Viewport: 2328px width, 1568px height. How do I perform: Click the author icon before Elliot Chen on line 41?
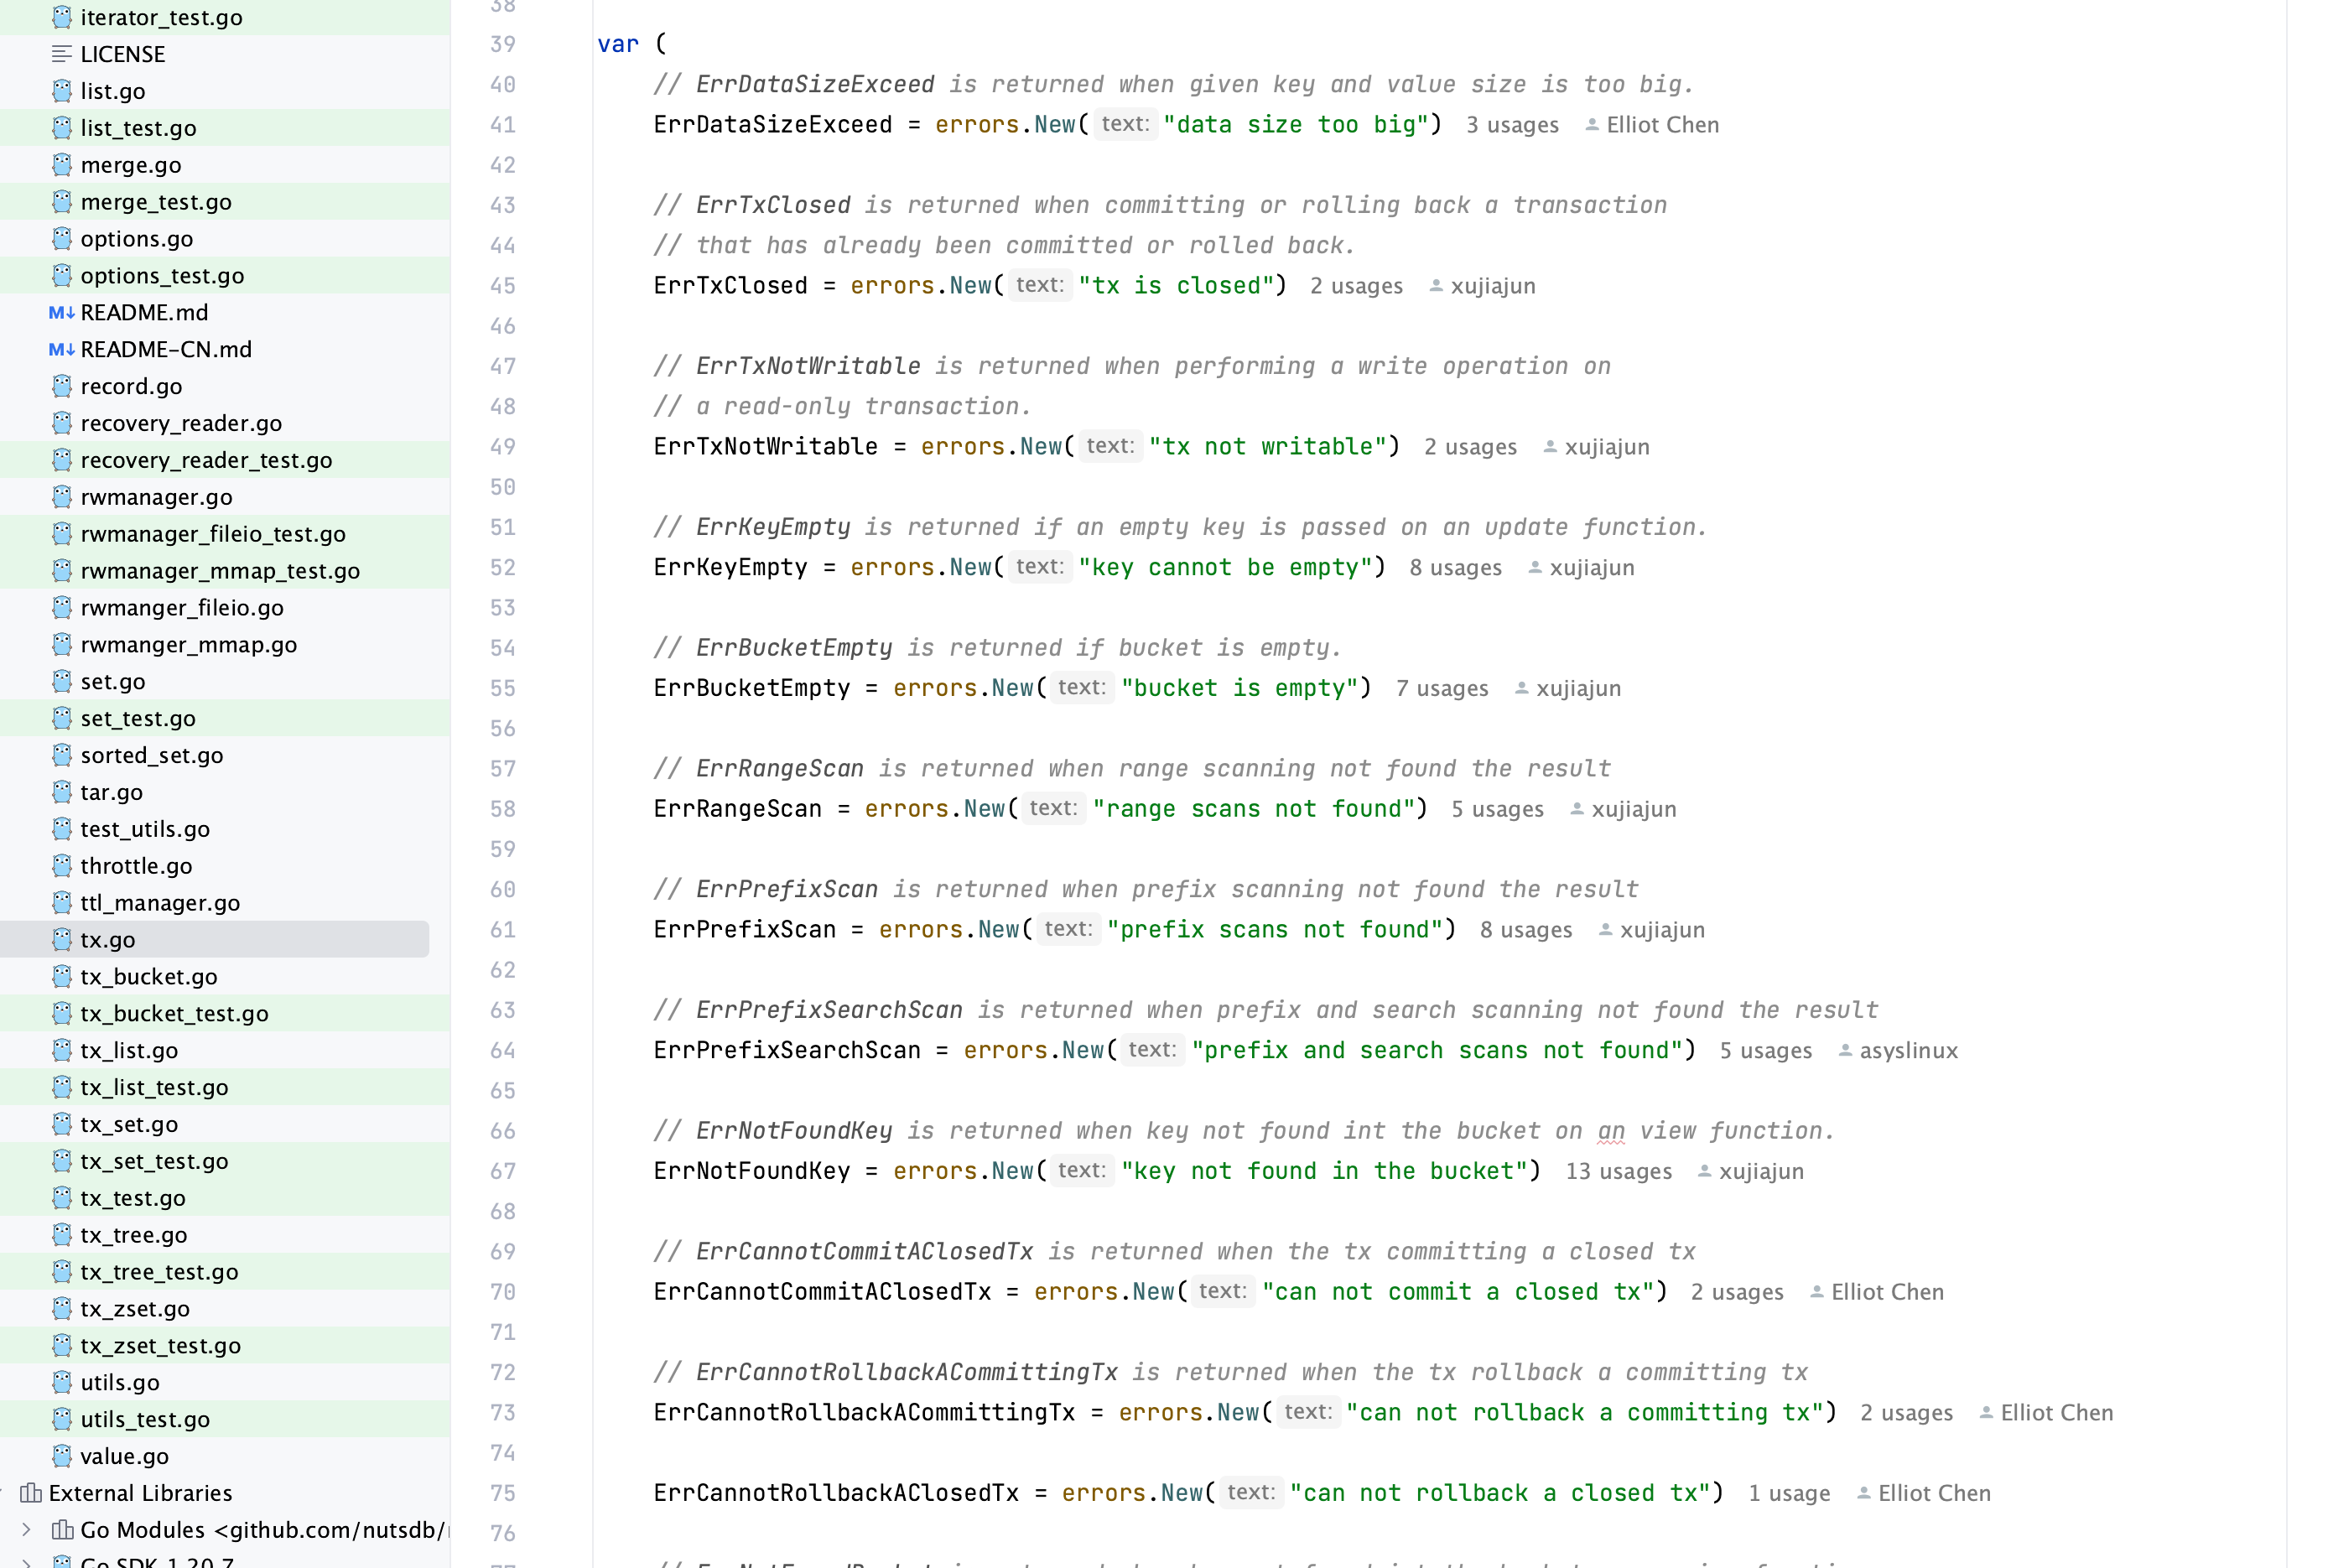click(1590, 124)
